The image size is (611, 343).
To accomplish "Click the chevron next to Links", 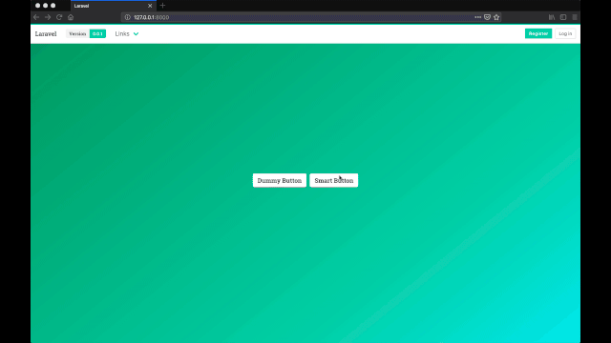I will (136, 34).
